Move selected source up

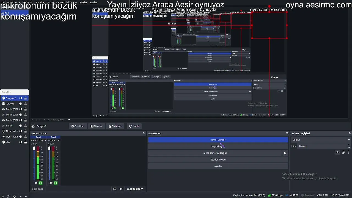[x=21, y=197]
